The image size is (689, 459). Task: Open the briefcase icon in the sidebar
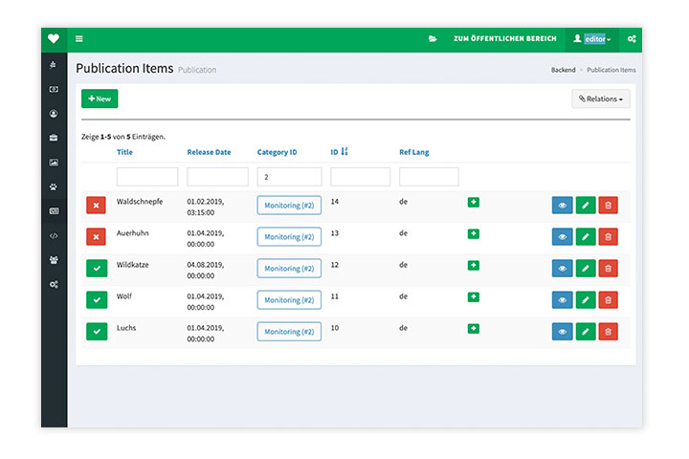click(x=54, y=138)
